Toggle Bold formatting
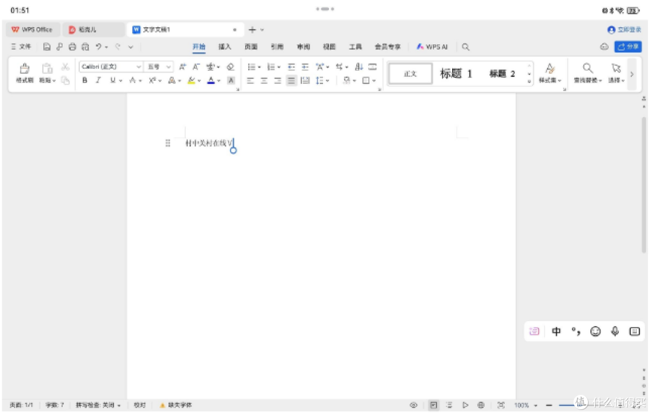 click(x=85, y=80)
